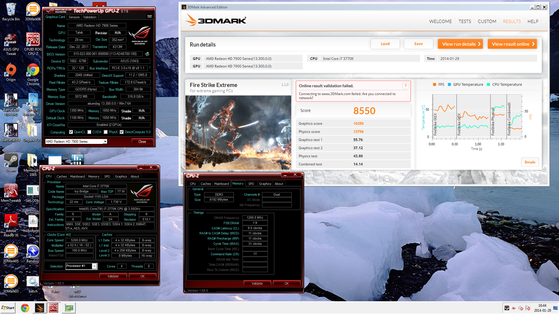Viewport: 559px width, 314px height.
Task: Click View run details button
Action: coord(460,44)
